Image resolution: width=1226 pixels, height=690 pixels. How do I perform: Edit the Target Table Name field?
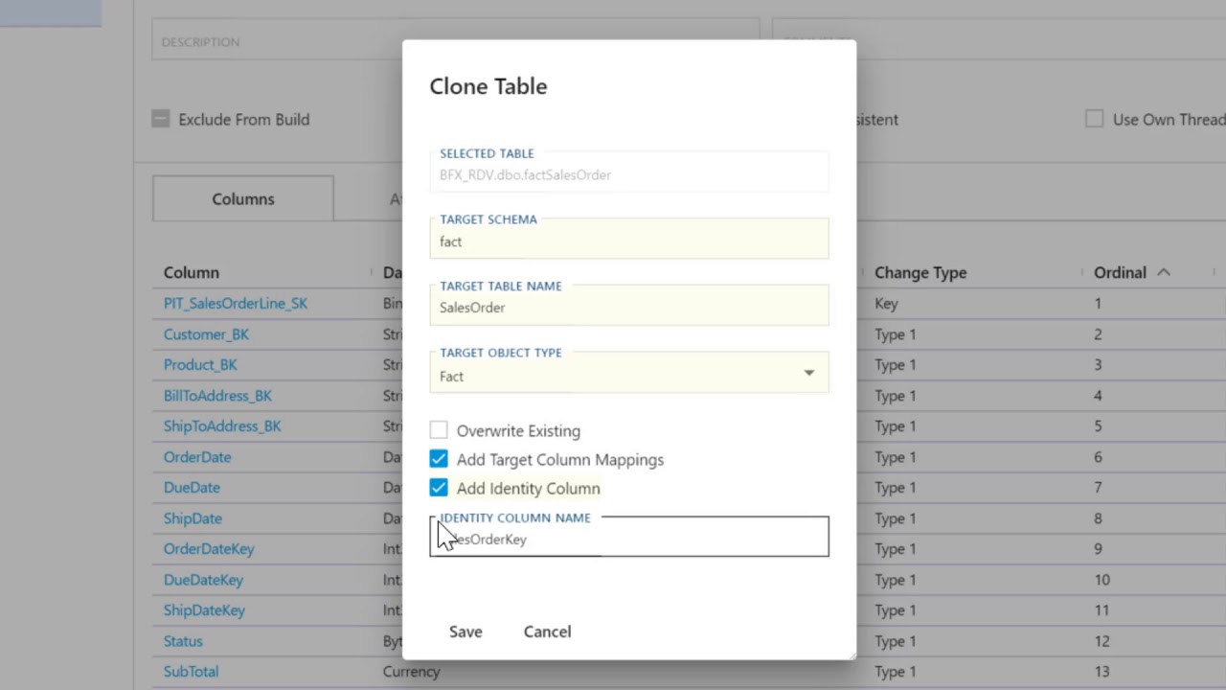(629, 306)
